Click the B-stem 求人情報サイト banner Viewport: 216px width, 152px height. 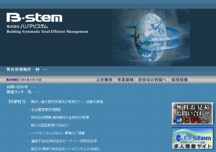pyautogui.click(x=192, y=138)
